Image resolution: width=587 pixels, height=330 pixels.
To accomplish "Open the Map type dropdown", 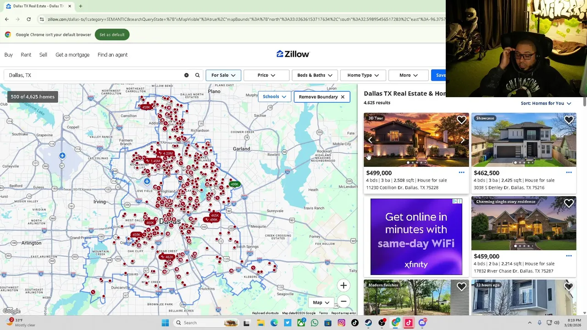I will (x=321, y=302).
